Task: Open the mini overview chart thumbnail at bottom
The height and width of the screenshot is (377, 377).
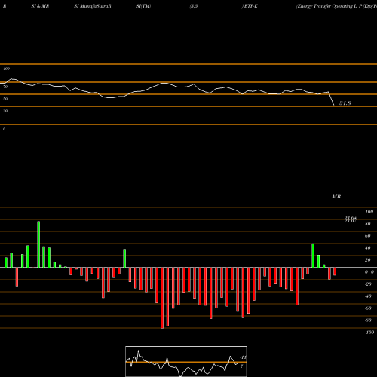Action: (x=186, y=361)
